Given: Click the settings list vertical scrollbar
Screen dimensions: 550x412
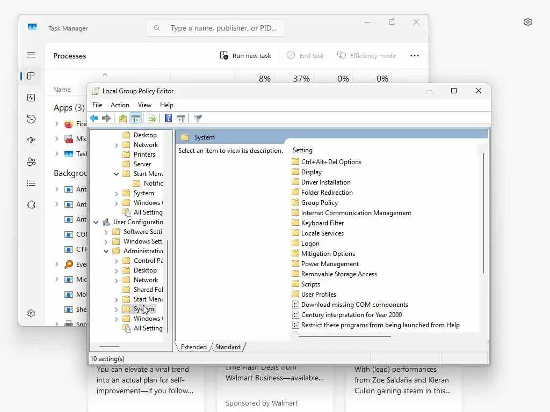Looking at the screenshot, I should (483, 213).
